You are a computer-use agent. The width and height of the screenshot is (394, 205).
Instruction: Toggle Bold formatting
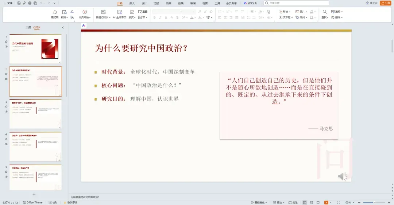pyautogui.click(x=154, y=17)
